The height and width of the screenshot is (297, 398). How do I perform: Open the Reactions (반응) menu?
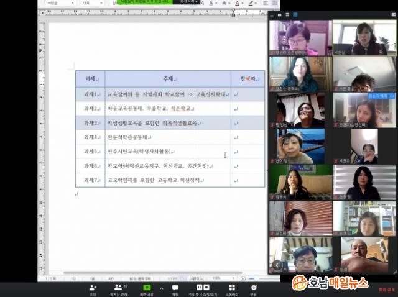tap(253, 289)
